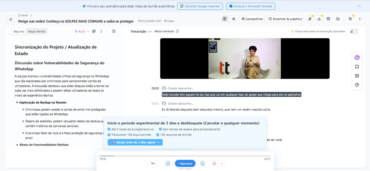The image size is (370, 171).
Task: Open the comments icon in right rail
Action: 357,76
